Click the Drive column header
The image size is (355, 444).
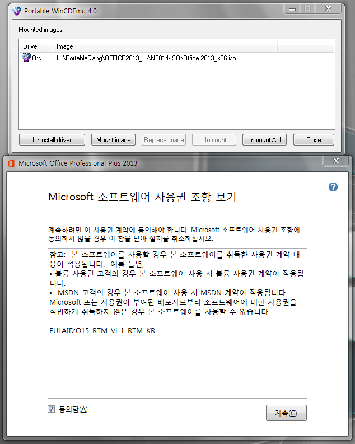(x=36, y=46)
